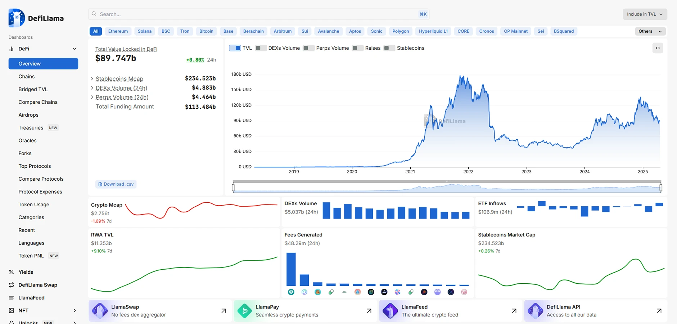
Task: Expand the NFT sidebar section chevron
Action: [x=75, y=310]
